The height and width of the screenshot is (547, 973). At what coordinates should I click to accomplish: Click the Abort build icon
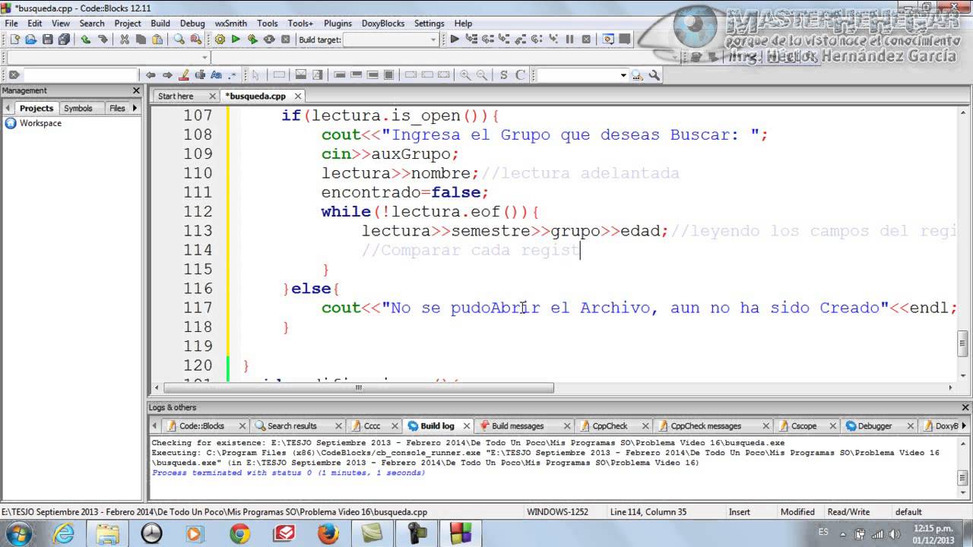(x=286, y=40)
